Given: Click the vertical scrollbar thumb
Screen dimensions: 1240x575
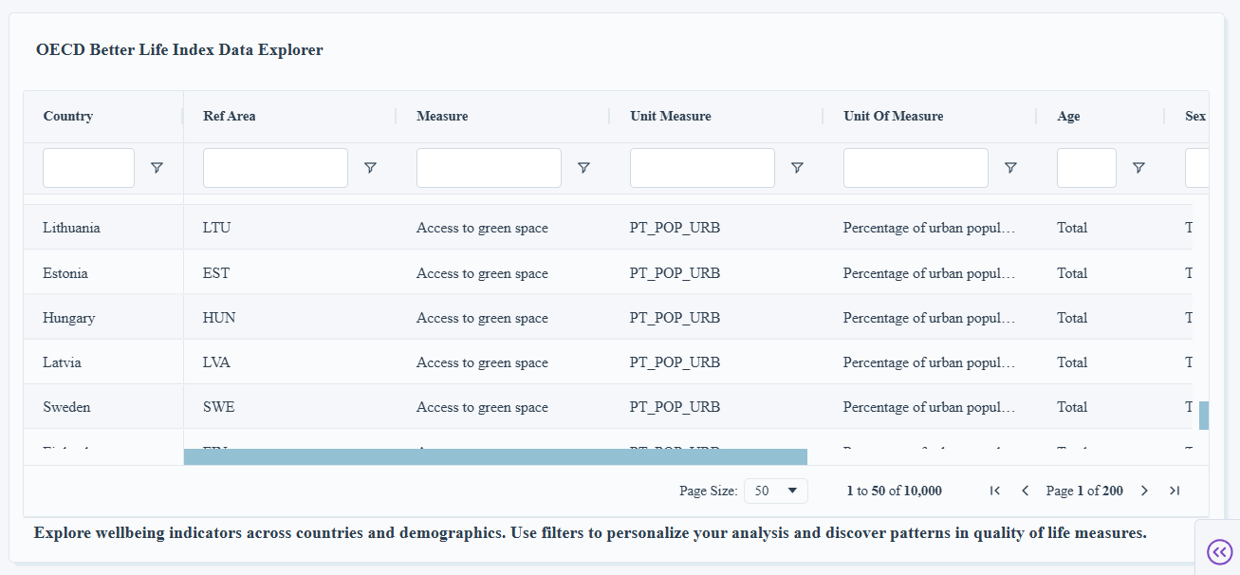Looking at the screenshot, I should pyautogui.click(x=1204, y=416).
